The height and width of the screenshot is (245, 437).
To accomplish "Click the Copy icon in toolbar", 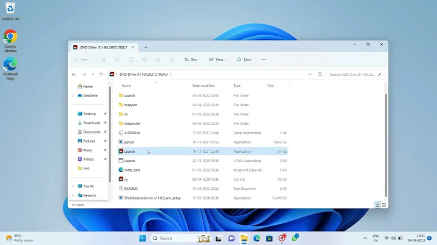I will point(117,59).
